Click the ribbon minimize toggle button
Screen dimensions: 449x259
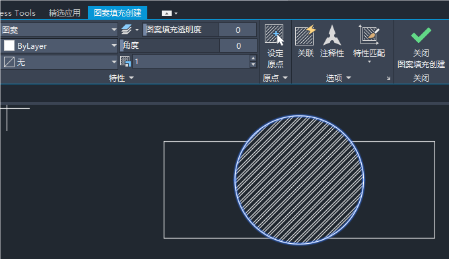(166, 13)
